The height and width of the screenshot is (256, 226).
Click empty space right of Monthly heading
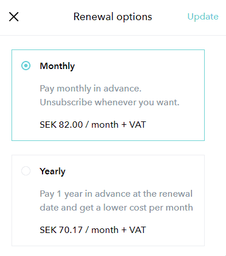tap(138, 66)
